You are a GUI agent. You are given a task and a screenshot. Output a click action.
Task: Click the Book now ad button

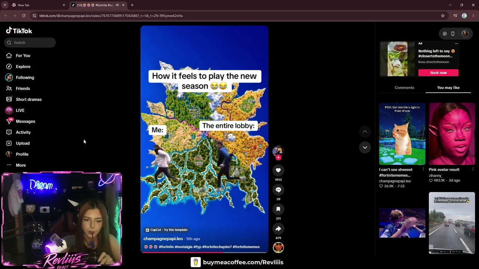[x=438, y=73]
